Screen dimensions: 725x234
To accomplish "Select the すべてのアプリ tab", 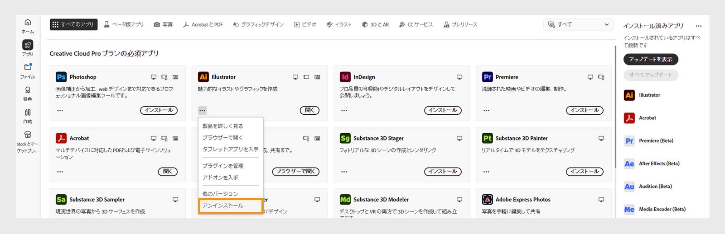I will tap(73, 24).
